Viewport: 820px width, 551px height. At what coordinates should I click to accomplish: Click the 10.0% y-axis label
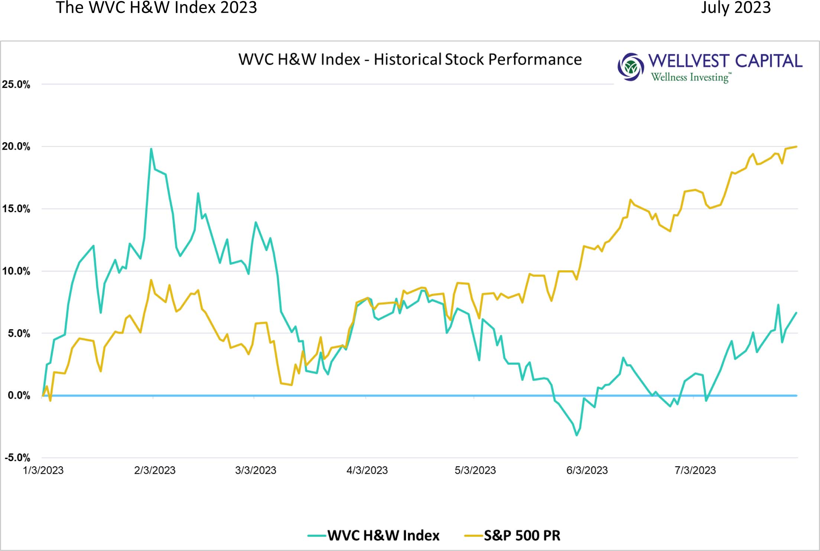coord(16,271)
